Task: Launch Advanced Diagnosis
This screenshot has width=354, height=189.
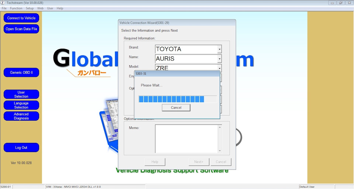Action: coord(21,116)
